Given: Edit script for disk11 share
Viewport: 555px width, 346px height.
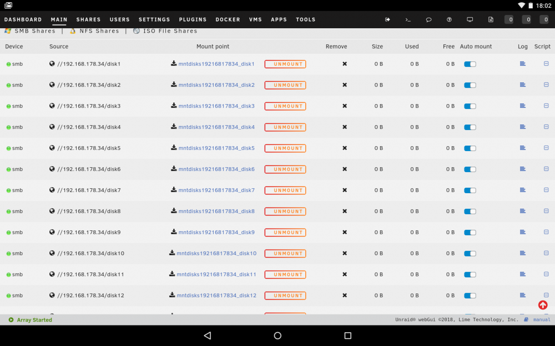Looking at the screenshot, I should click(x=546, y=275).
